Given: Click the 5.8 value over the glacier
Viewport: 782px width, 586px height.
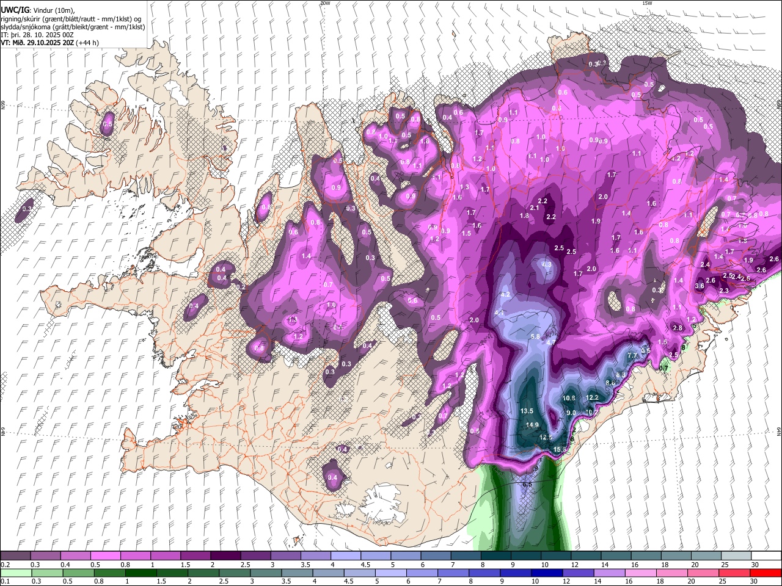Looking at the screenshot, I should pyautogui.click(x=535, y=337).
